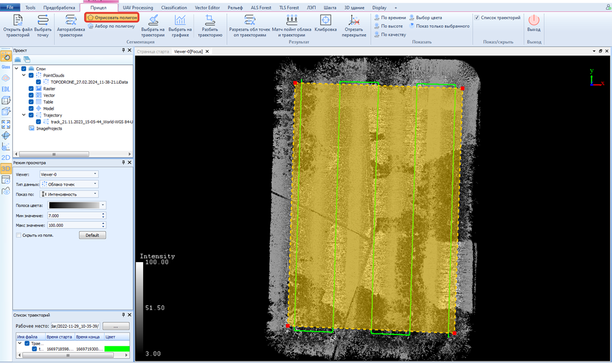This screenshot has width=612, height=363.
Task: Enable the Скрыть из поля checkbox
Action: pos(18,235)
